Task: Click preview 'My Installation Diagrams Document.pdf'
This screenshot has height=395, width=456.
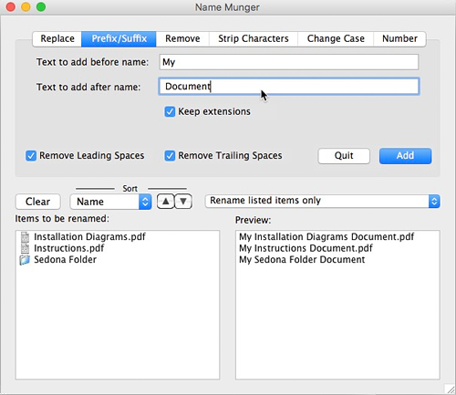Action: pyautogui.click(x=326, y=236)
